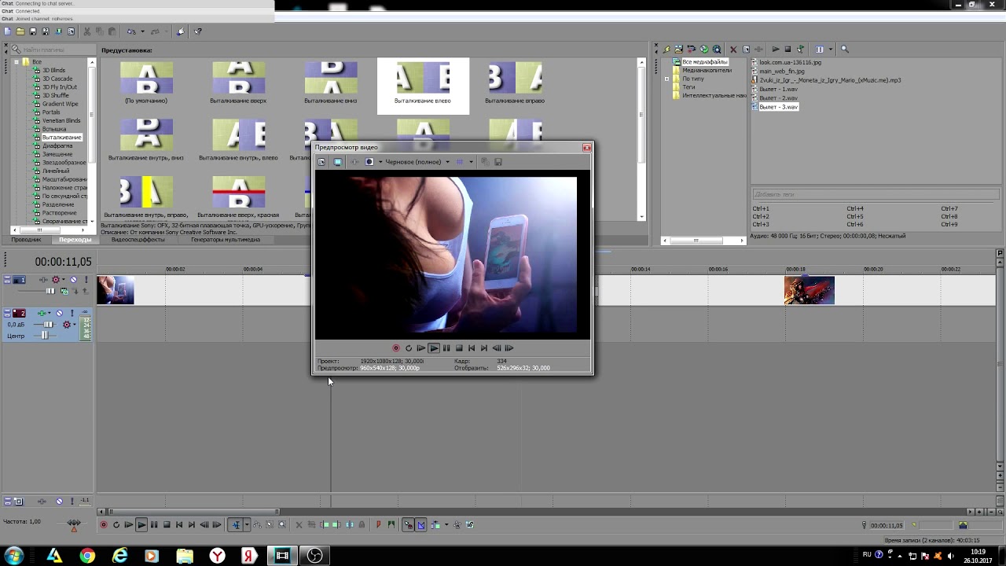
Task: Open a project with the folder icon
Action: click(x=20, y=31)
